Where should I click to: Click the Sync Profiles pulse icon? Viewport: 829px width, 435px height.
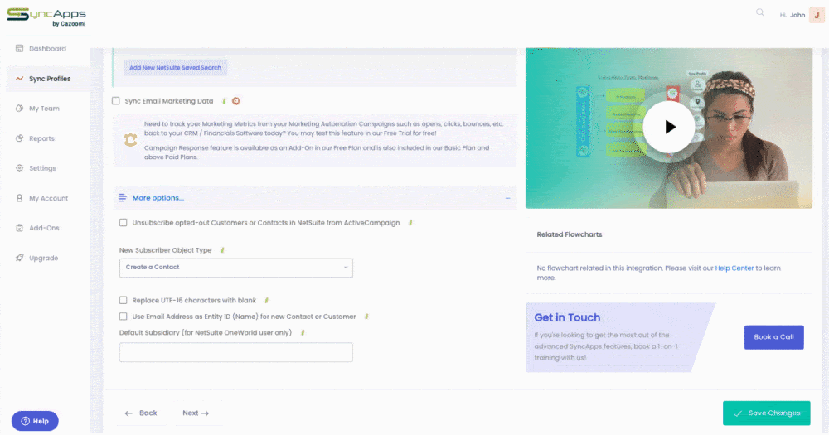click(x=20, y=79)
